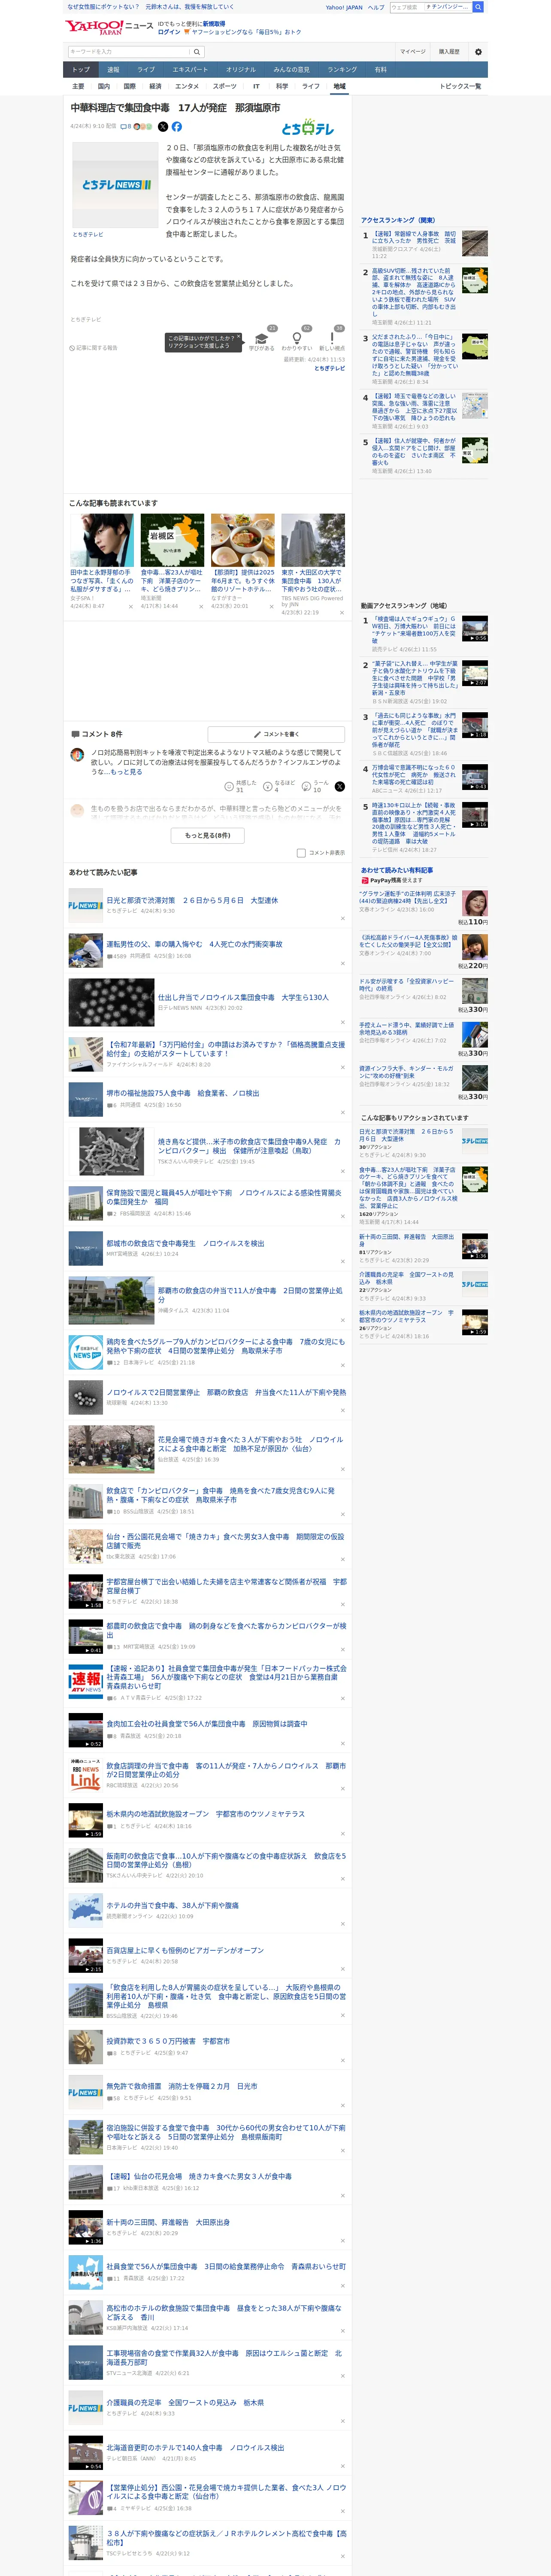The image size is (551, 2576).
Task: Open 日光と那須で渋滞対策 article link
Action: tap(192, 900)
